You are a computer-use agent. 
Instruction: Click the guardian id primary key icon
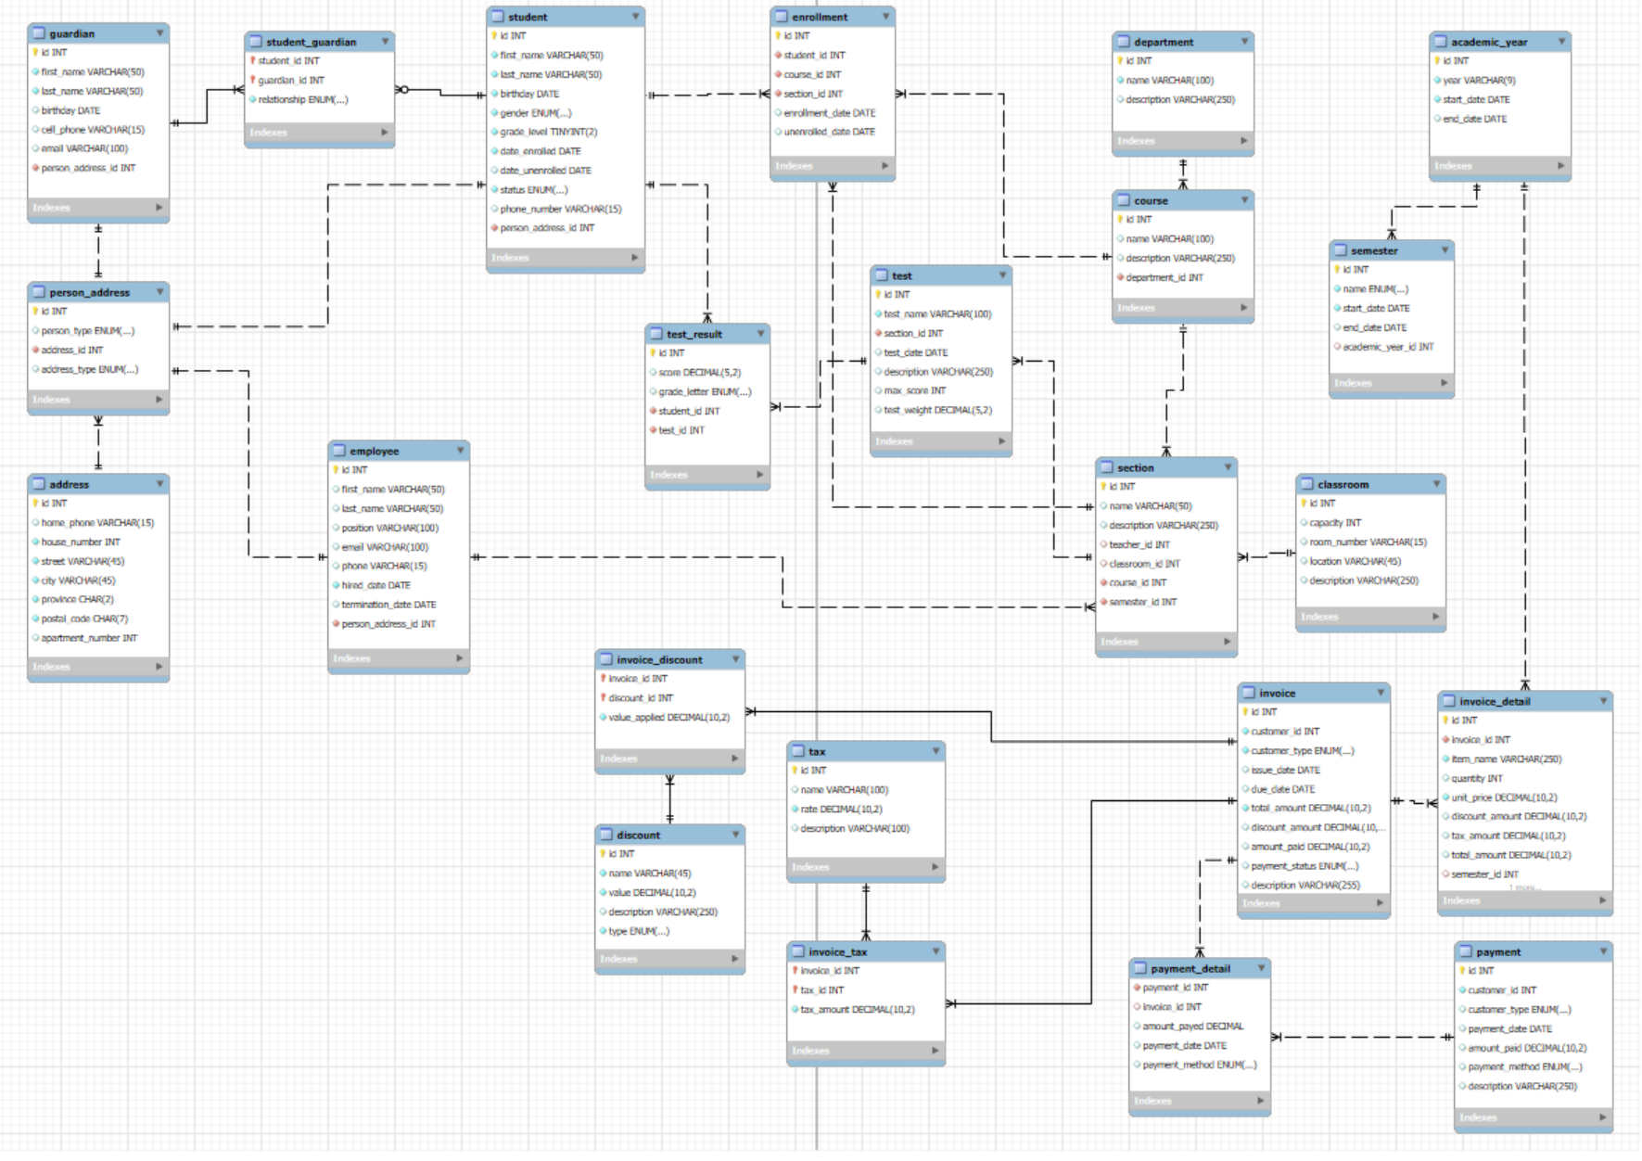(35, 53)
